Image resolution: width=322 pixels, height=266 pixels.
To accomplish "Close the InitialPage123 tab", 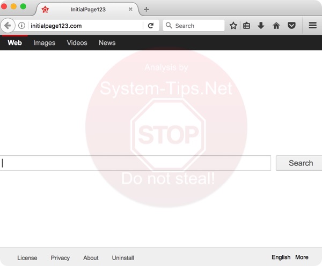I will (x=131, y=9).
